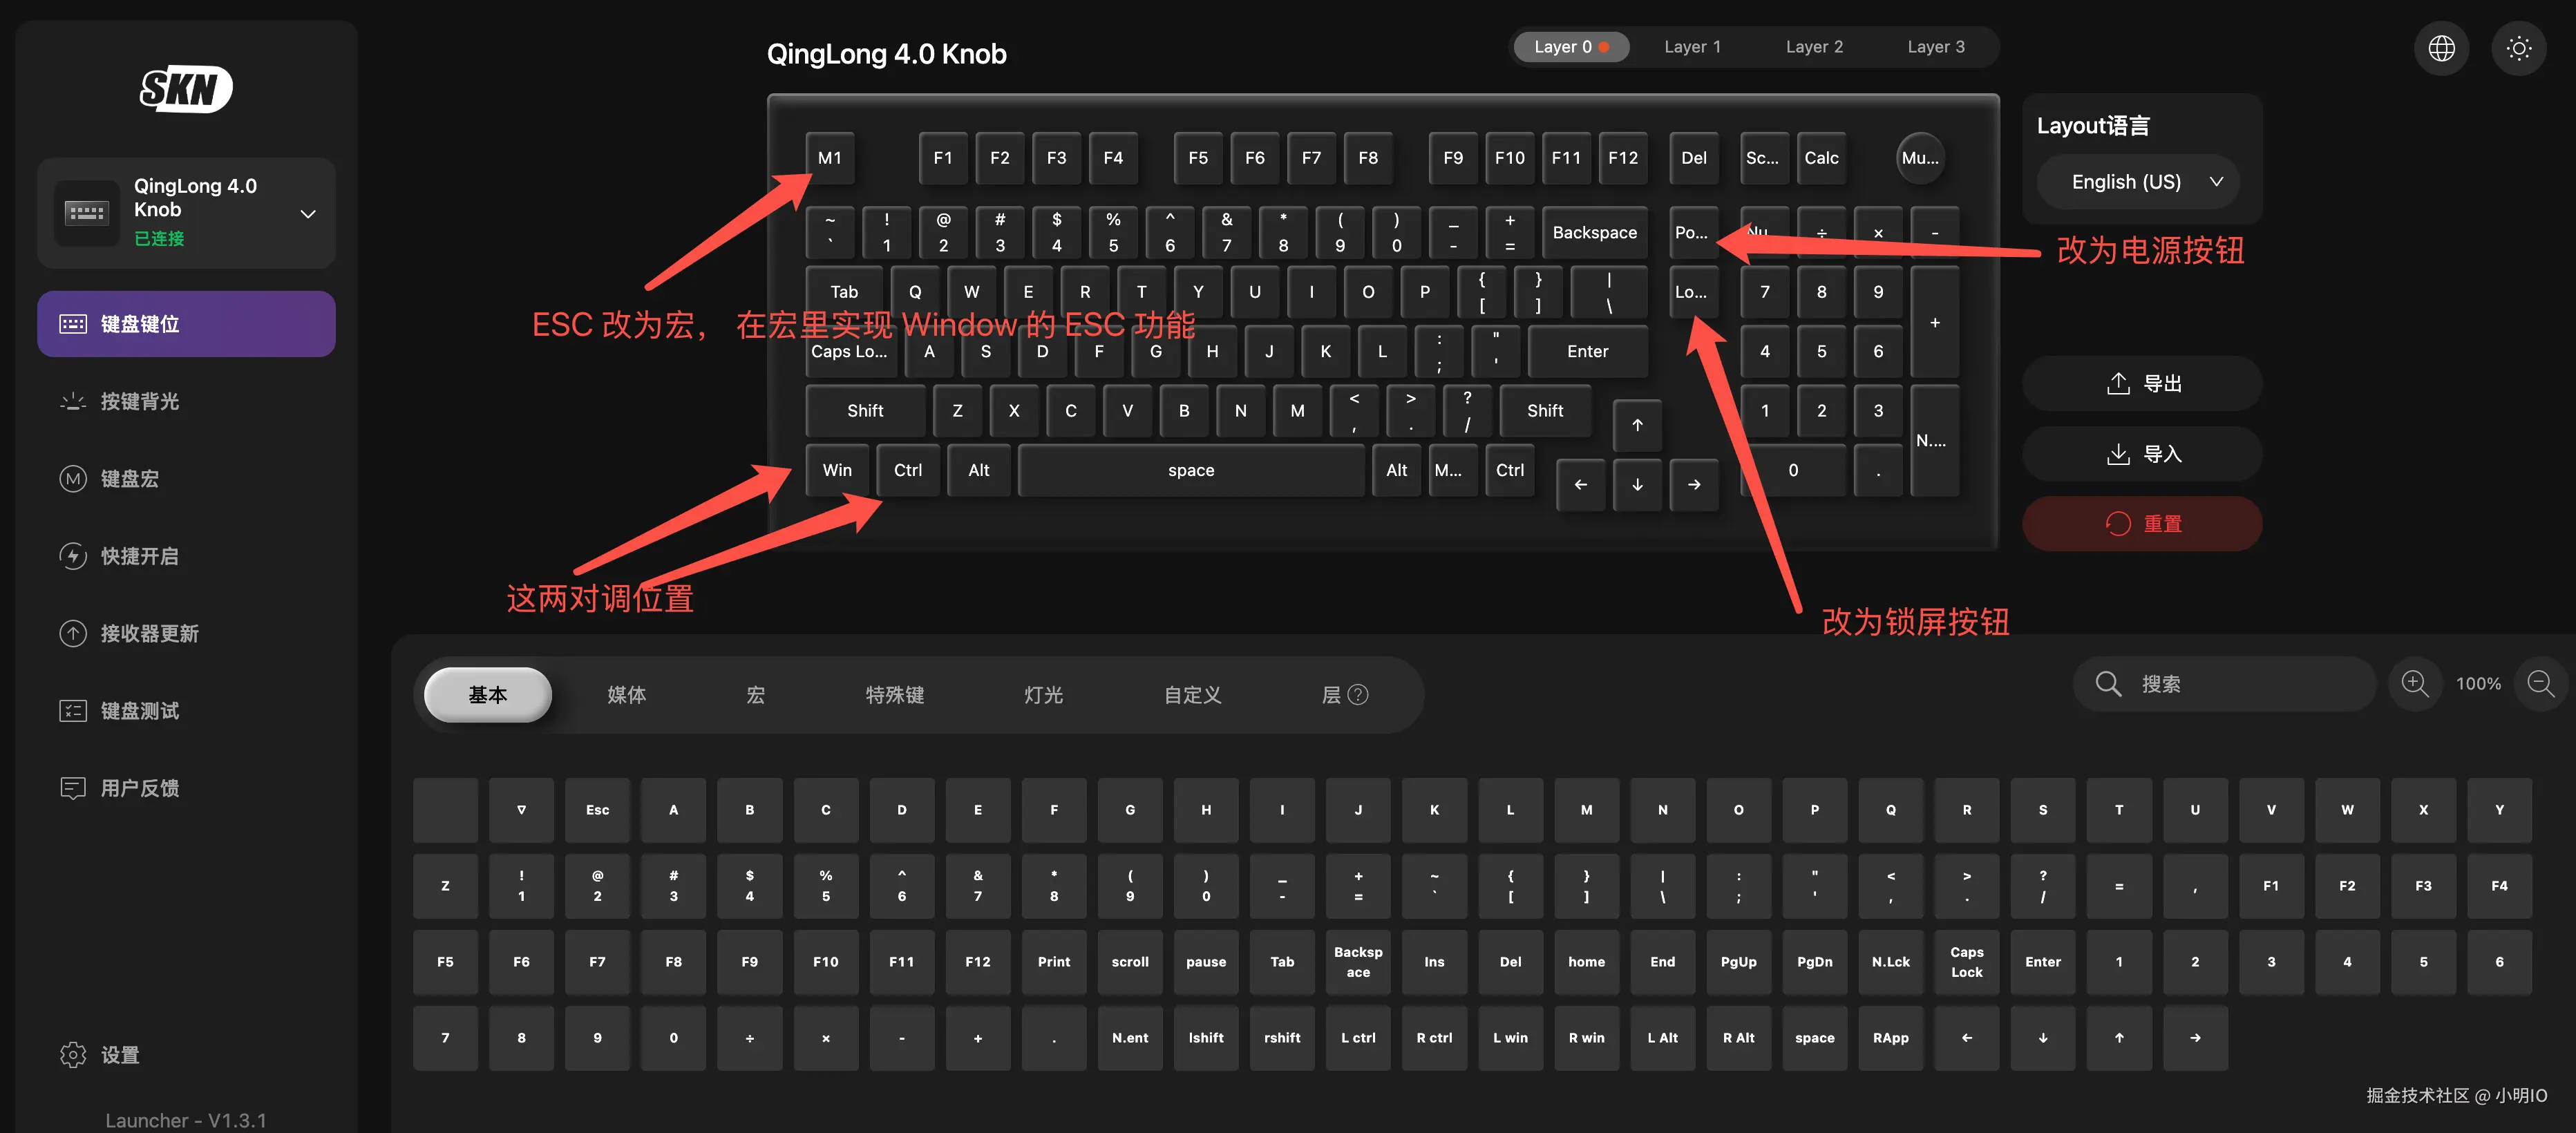Screen dimensions: 2576x1133
Task: Open 用户反馈 user feedback page
Action: click(139, 788)
